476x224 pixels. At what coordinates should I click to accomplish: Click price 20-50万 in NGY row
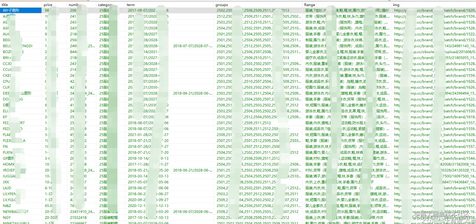pos(51,218)
